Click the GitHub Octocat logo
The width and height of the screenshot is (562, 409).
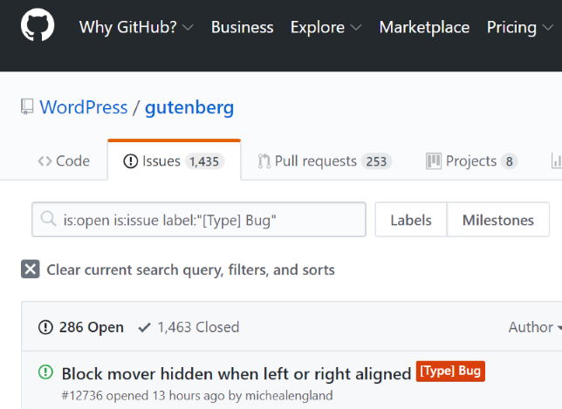(38, 25)
